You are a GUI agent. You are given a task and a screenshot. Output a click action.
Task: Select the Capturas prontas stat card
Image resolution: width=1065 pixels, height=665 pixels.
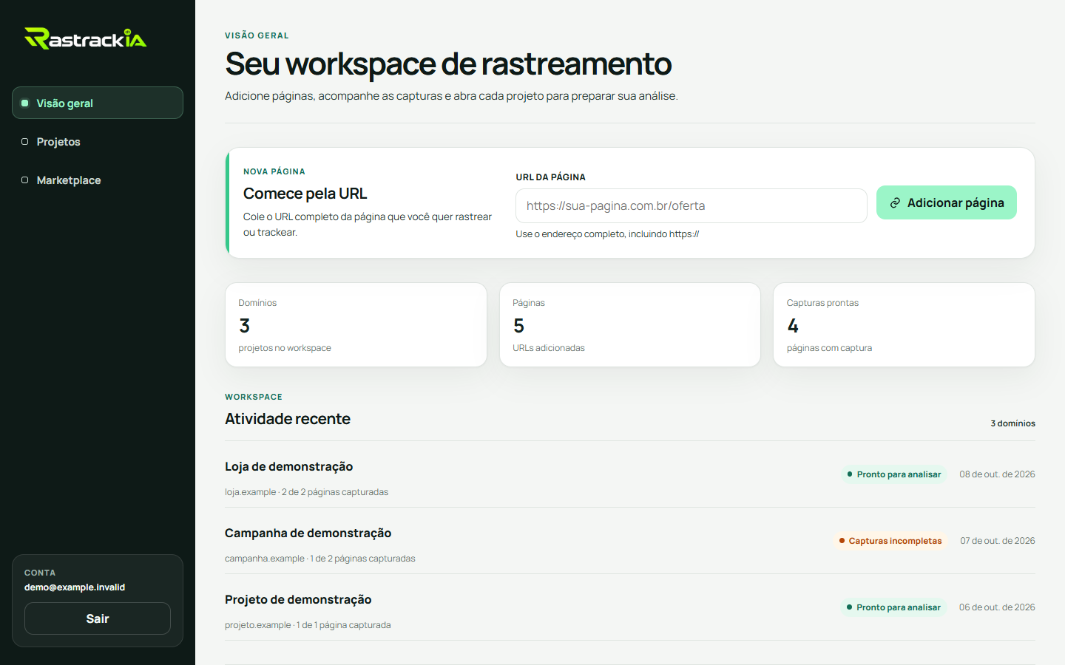[x=904, y=324]
